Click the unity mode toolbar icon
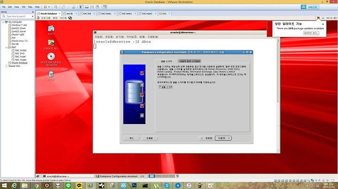The image size is (338, 189). 98,7
